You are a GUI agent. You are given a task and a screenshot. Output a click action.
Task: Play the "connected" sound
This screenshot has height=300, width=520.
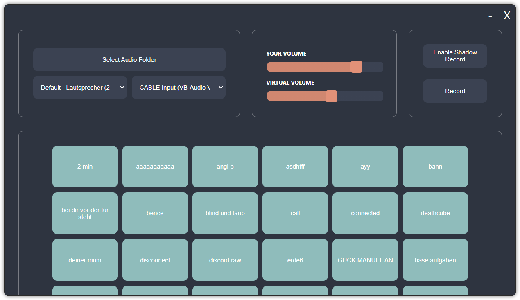(365, 213)
